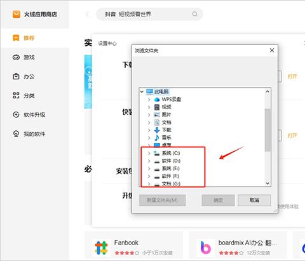The width and height of the screenshot is (305, 261).
Task: Click the folder tree scroll-up arrow
Action: 268,91
